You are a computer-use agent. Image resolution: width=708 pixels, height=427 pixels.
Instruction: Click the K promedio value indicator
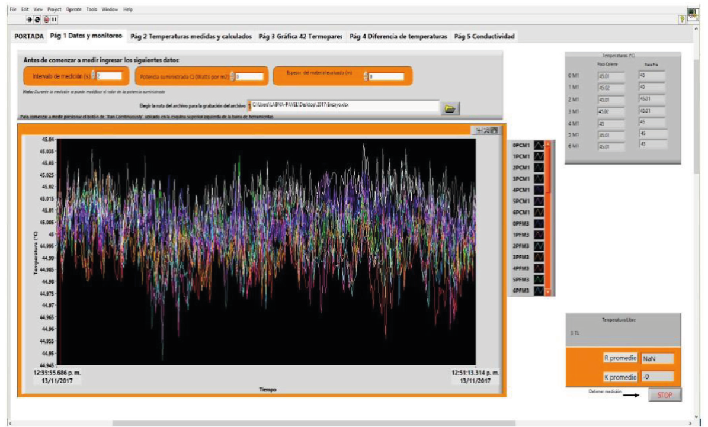pyautogui.click(x=658, y=377)
